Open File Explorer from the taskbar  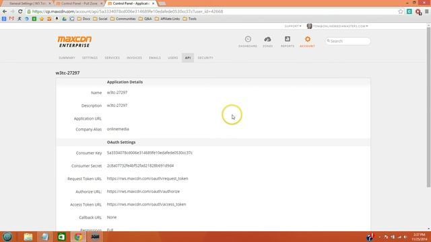pyautogui.click(x=28, y=237)
